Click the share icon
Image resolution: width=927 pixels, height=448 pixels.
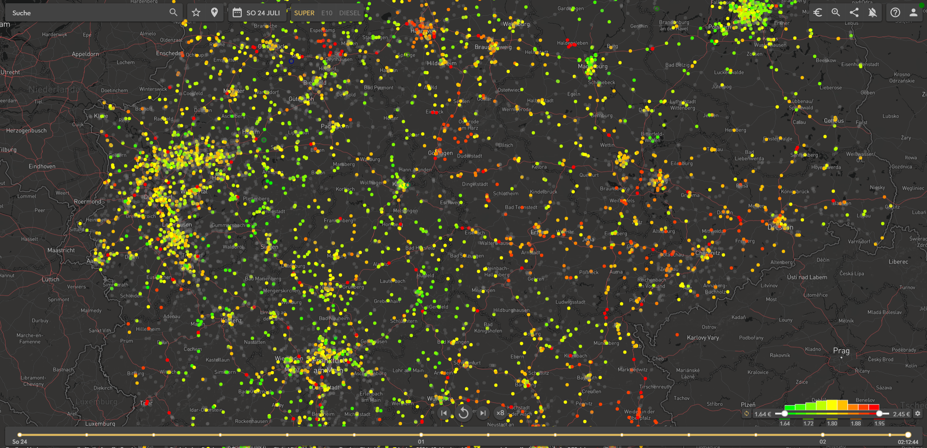(x=854, y=13)
